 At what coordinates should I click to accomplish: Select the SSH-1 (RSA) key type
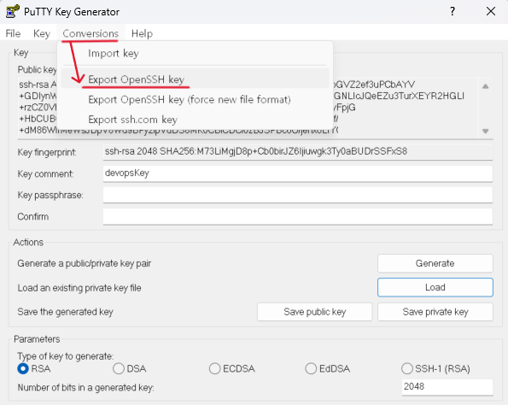point(435,368)
